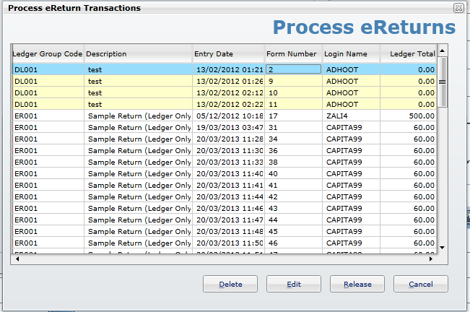Sort by Login Name column header
Viewport: 470px width, 312px height.
pos(352,54)
